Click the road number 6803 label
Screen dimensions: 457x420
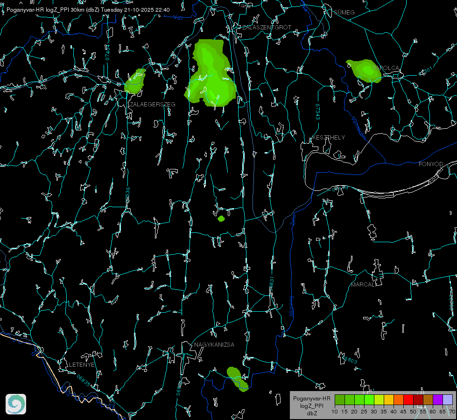pos(350,359)
